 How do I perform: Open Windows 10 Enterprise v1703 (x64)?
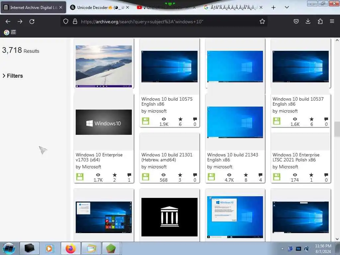pyautogui.click(x=99, y=157)
